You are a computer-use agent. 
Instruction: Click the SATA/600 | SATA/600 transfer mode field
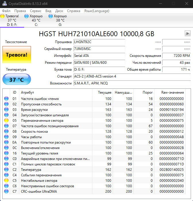[x=99, y=63]
